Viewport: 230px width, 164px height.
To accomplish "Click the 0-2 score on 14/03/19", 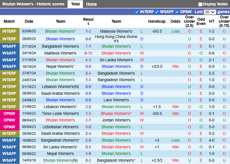I will tap(88, 161).
